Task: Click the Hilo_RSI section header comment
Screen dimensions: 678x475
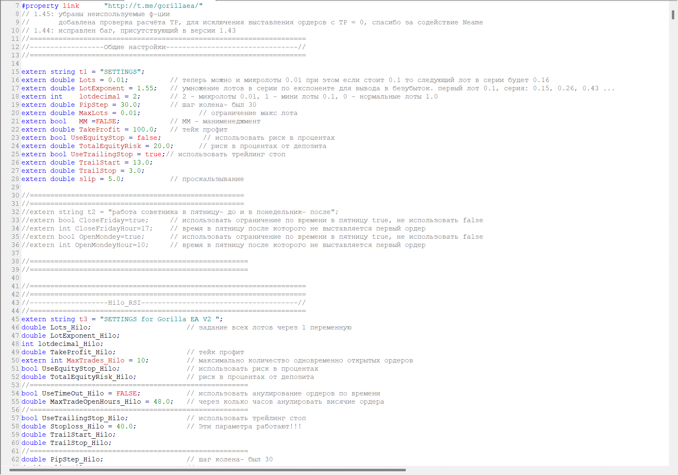Action: [x=124, y=303]
